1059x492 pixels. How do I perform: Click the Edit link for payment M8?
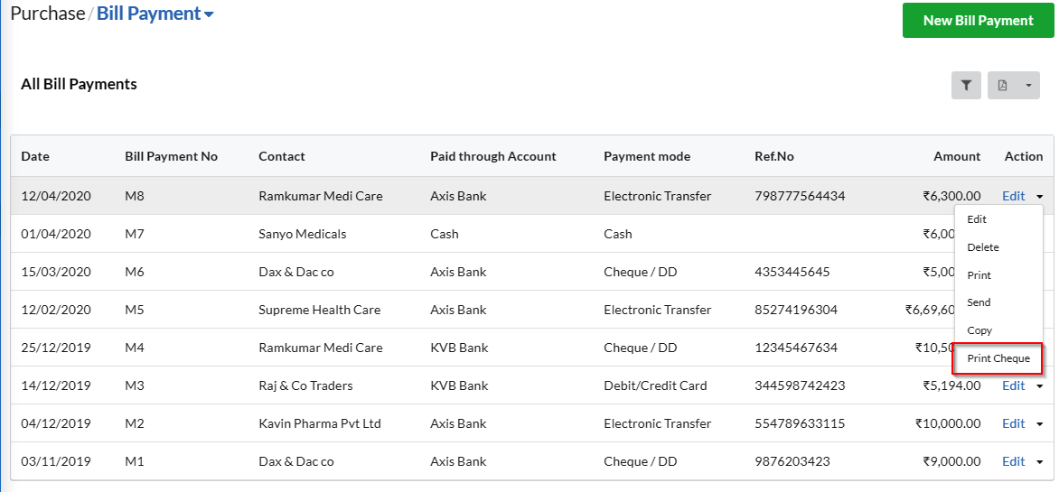click(1013, 196)
